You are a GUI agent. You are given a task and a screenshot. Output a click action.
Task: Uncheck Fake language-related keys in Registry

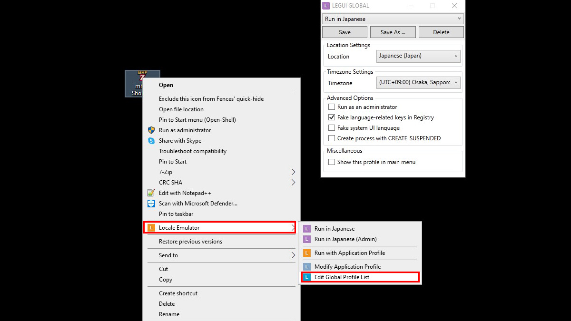(x=332, y=117)
